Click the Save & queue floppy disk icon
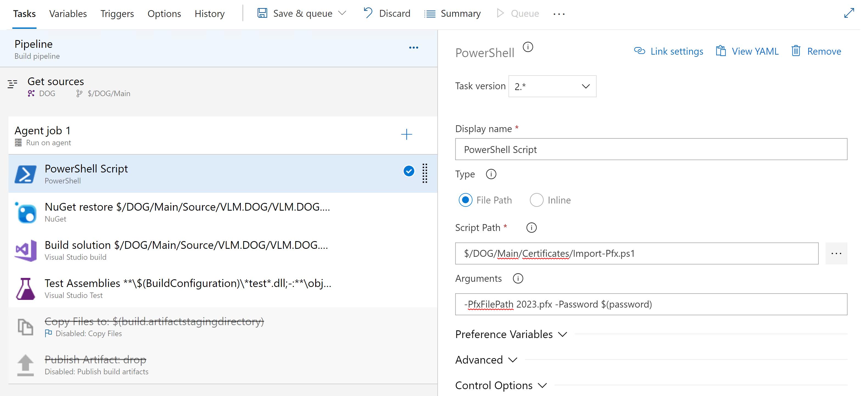Screen dimensions: 861x396 tap(262, 13)
